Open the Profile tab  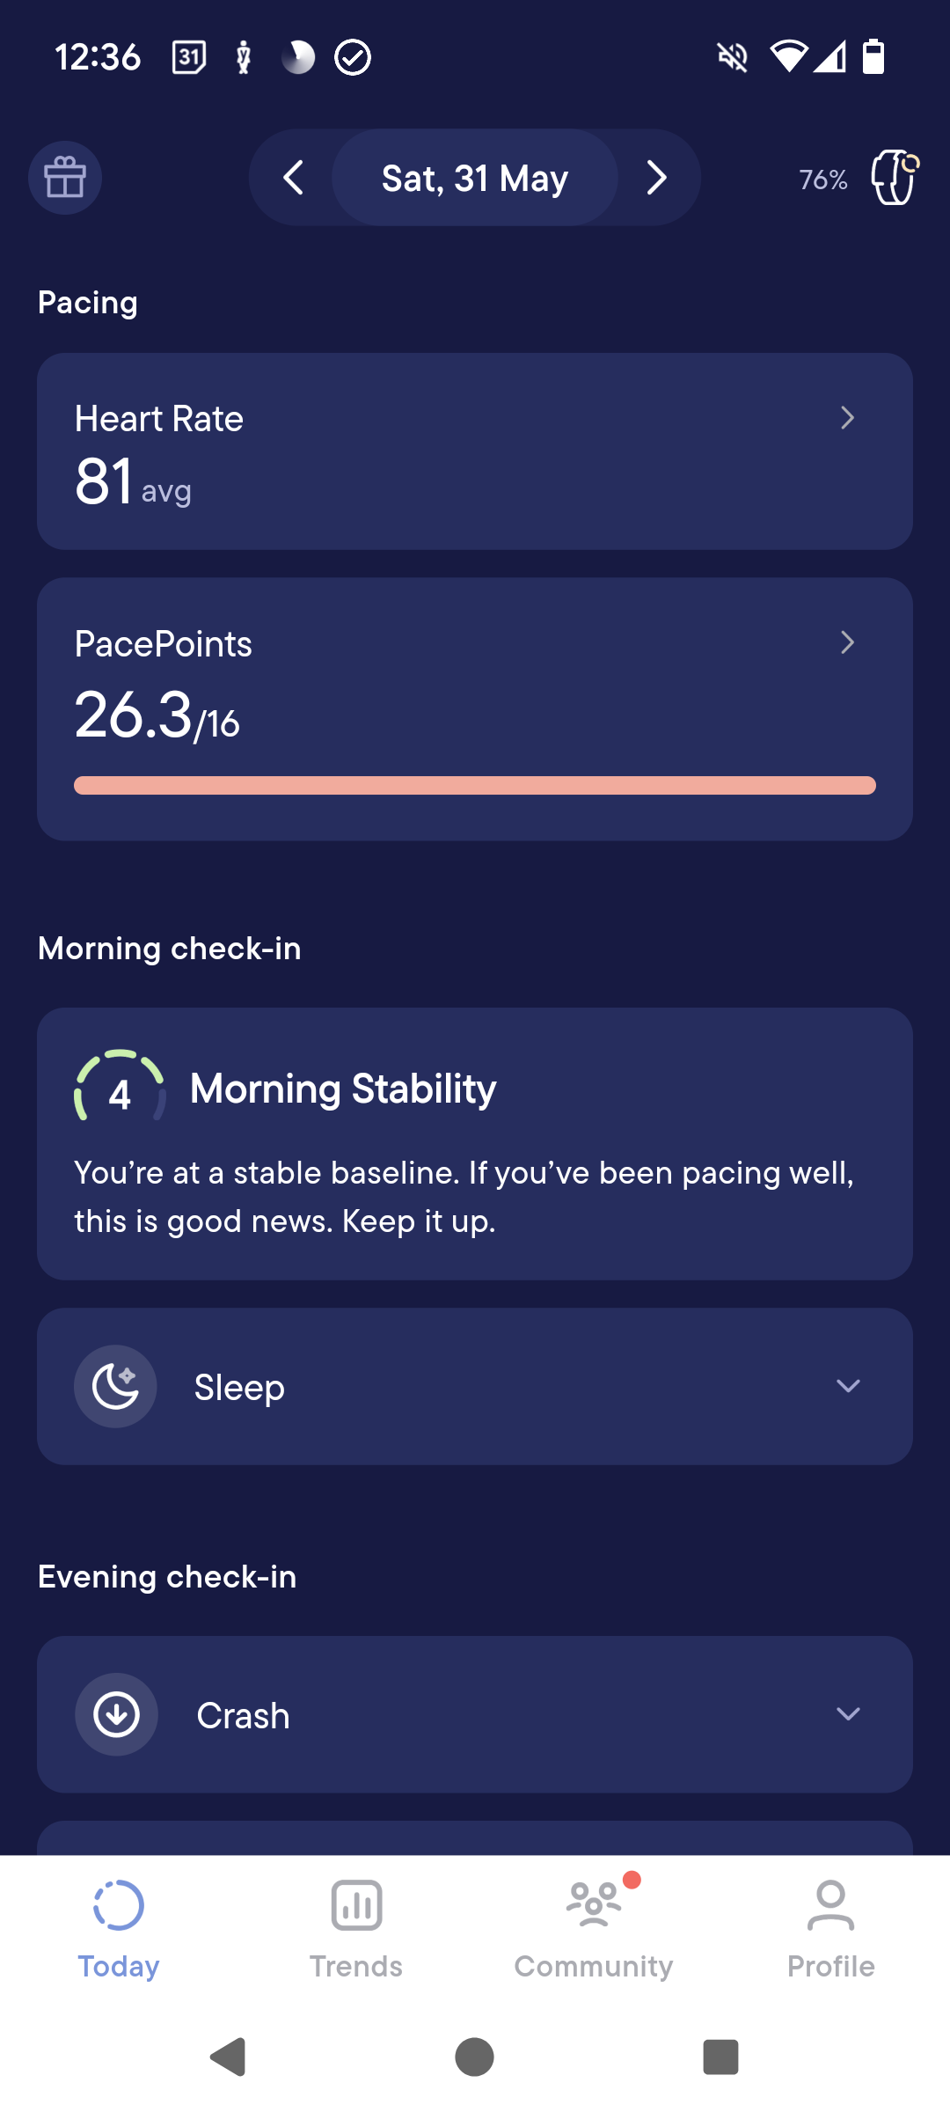tap(831, 1929)
